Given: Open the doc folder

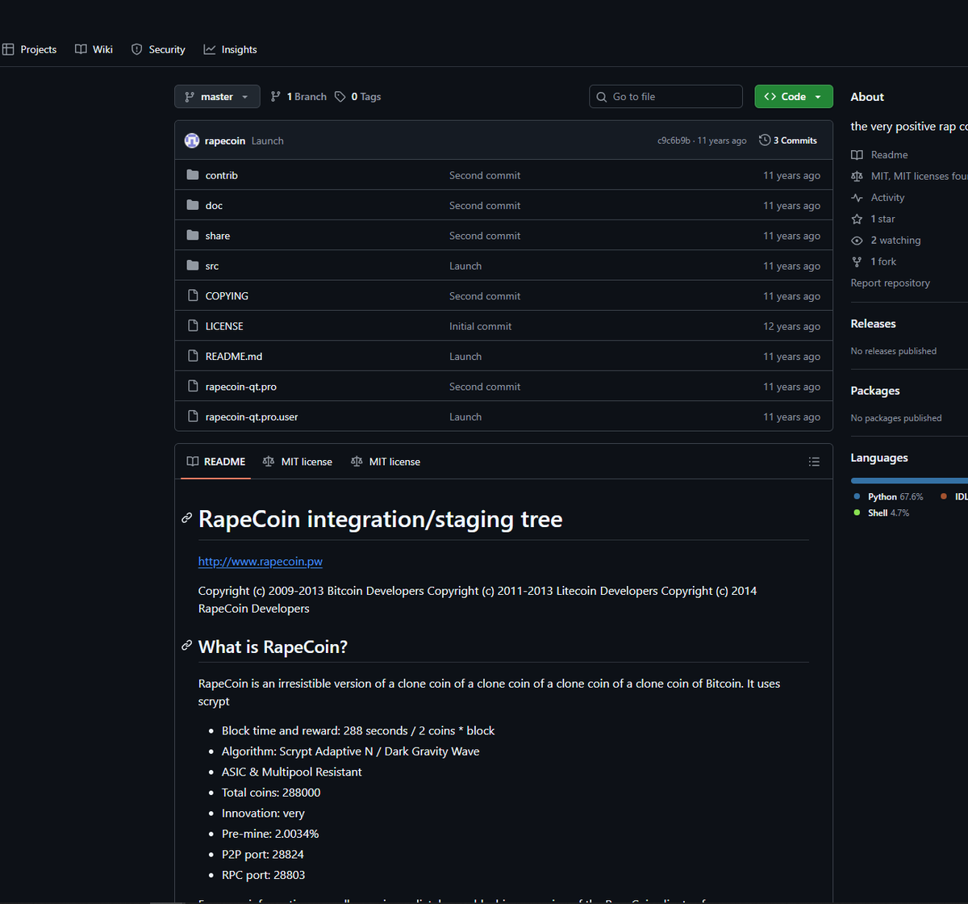Looking at the screenshot, I should [x=214, y=206].
